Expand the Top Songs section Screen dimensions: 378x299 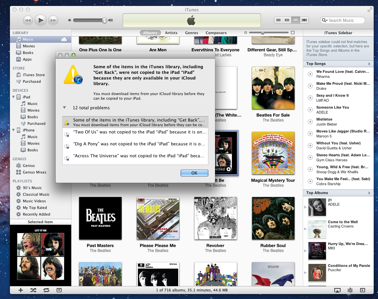pyautogui.click(x=369, y=64)
